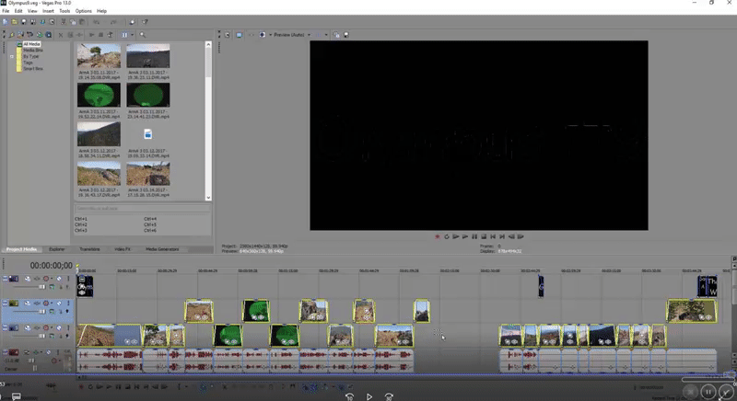Switch to the Explorer tab
The image size is (737, 401).
pos(57,249)
